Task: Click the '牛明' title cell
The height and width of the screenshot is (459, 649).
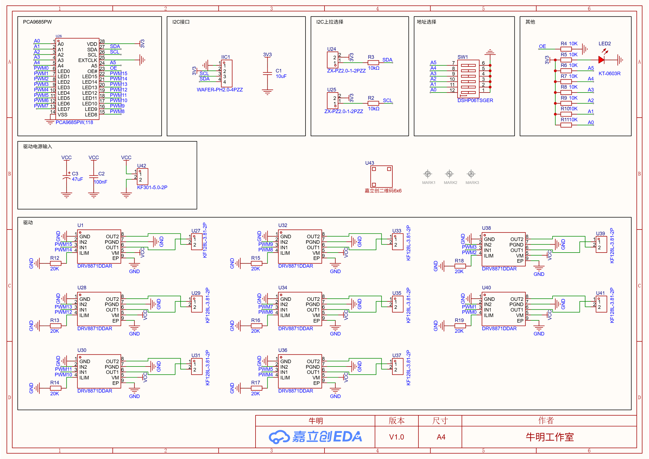Action: (315, 421)
